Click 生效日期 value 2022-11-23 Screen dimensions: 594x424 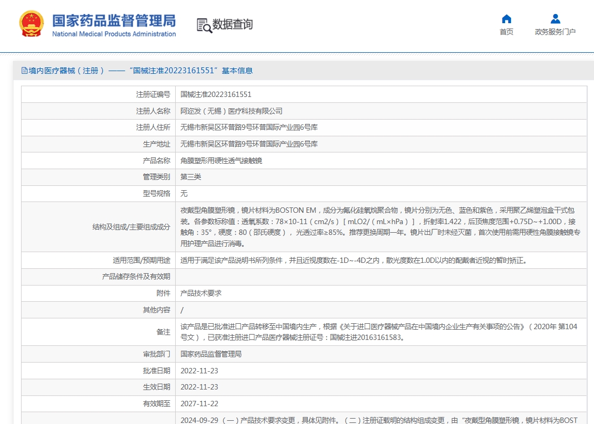199,387
